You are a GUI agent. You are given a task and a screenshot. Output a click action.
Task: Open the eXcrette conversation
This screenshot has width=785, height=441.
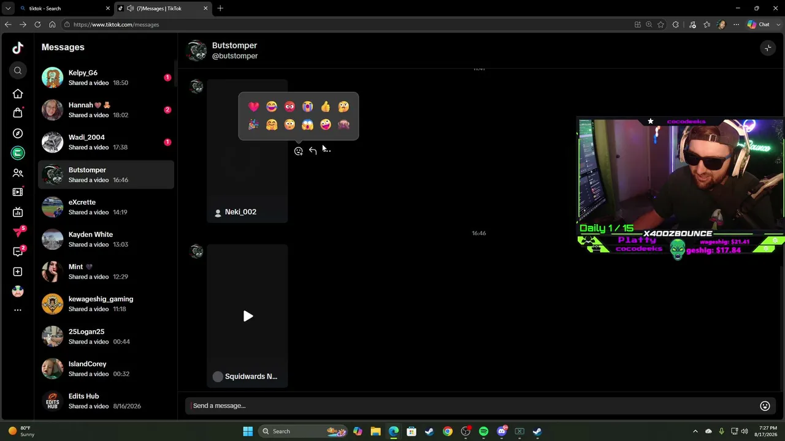(106, 207)
